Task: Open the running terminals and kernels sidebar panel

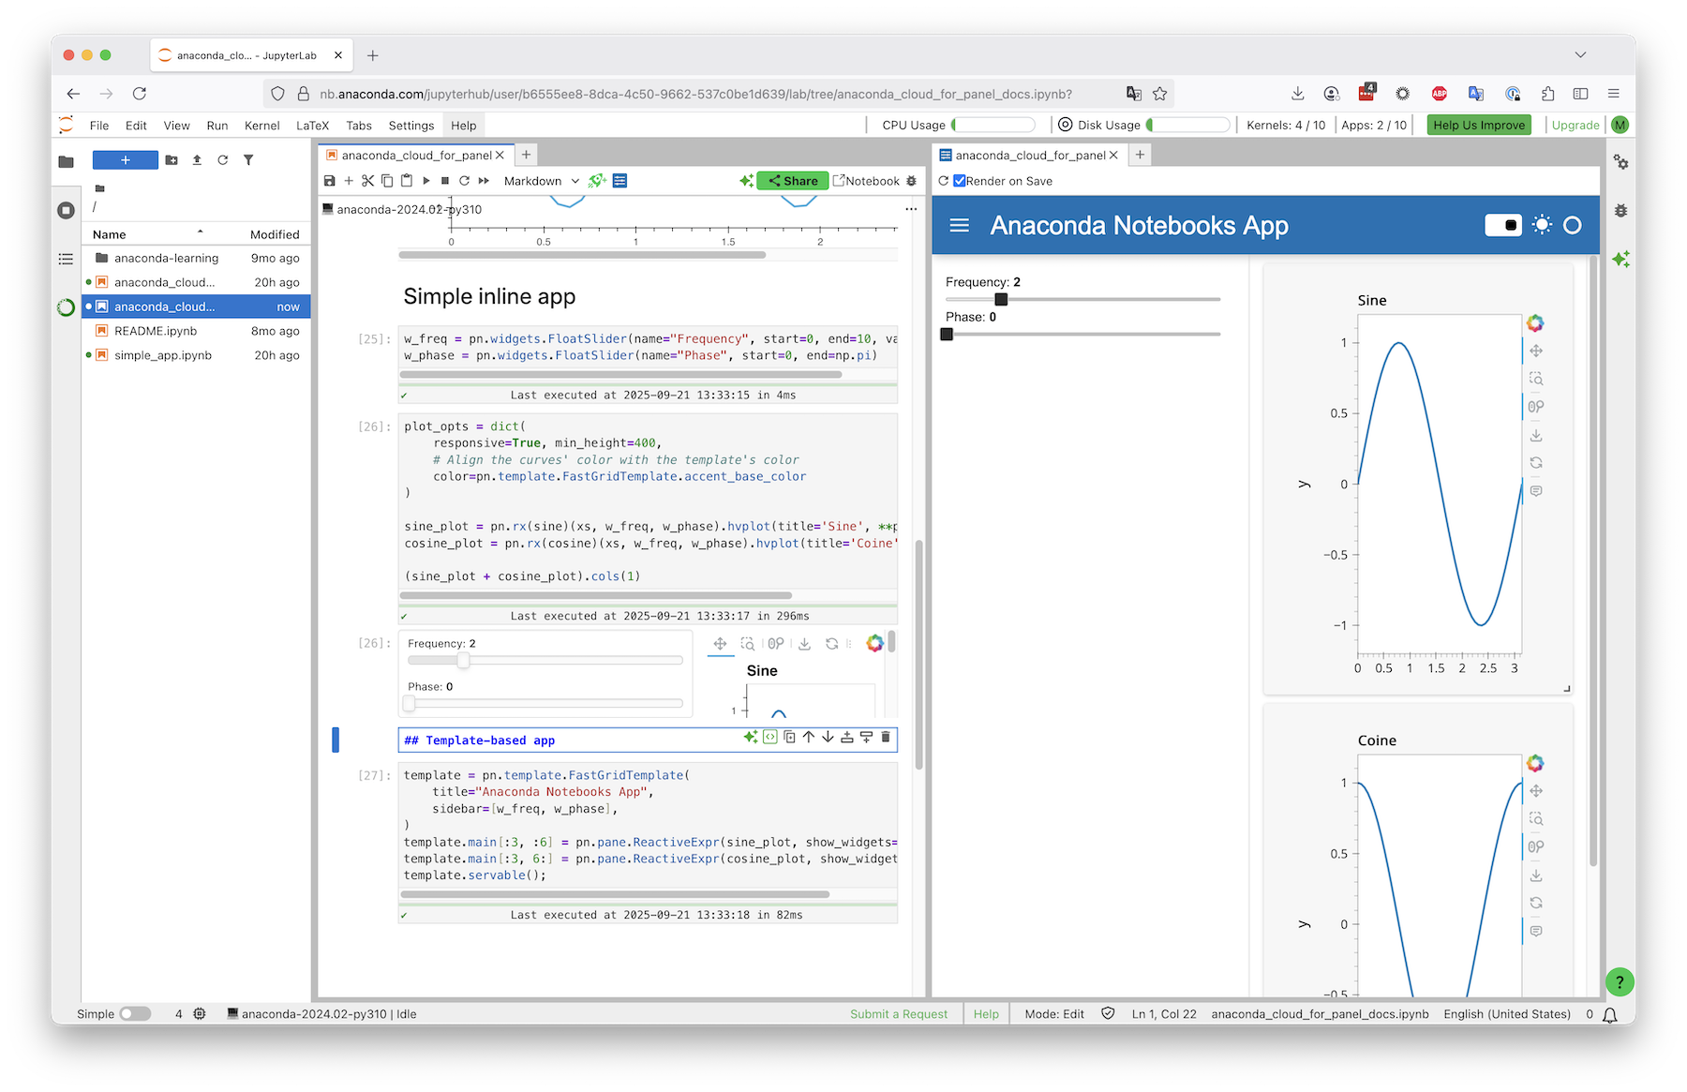Action: click(x=66, y=210)
